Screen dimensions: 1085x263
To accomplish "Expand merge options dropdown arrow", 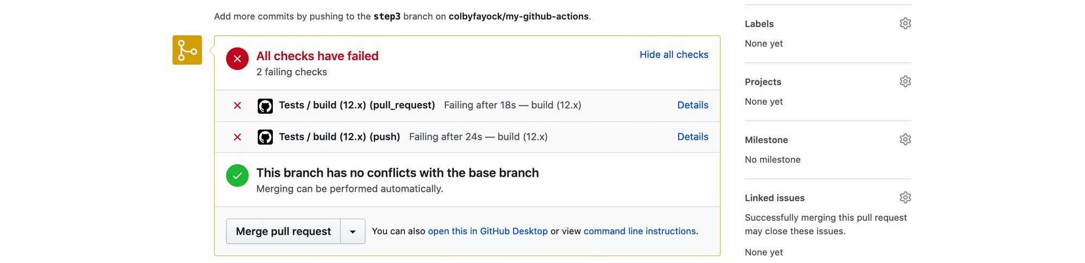I will (353, 232).
